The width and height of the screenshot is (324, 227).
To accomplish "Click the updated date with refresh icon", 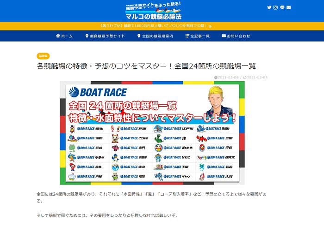I will click(x=255, y=78).
